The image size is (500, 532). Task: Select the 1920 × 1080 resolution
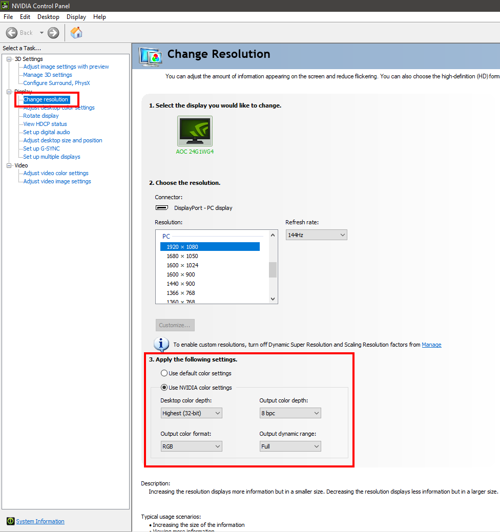(210, 247)
